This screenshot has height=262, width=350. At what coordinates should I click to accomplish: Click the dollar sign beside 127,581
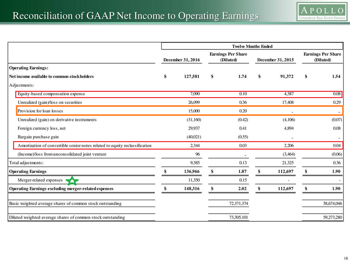tap(165, 77)
